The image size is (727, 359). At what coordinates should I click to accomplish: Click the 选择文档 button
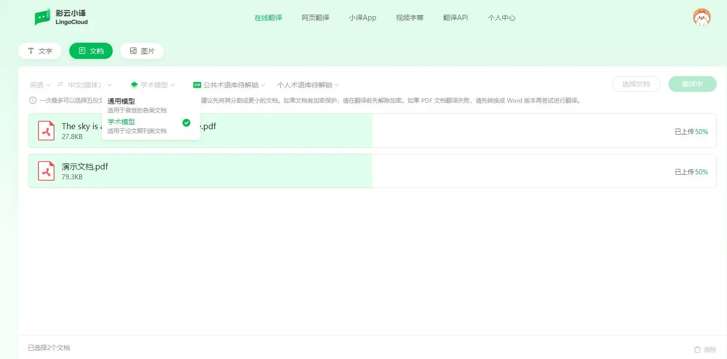coord(636,84)
